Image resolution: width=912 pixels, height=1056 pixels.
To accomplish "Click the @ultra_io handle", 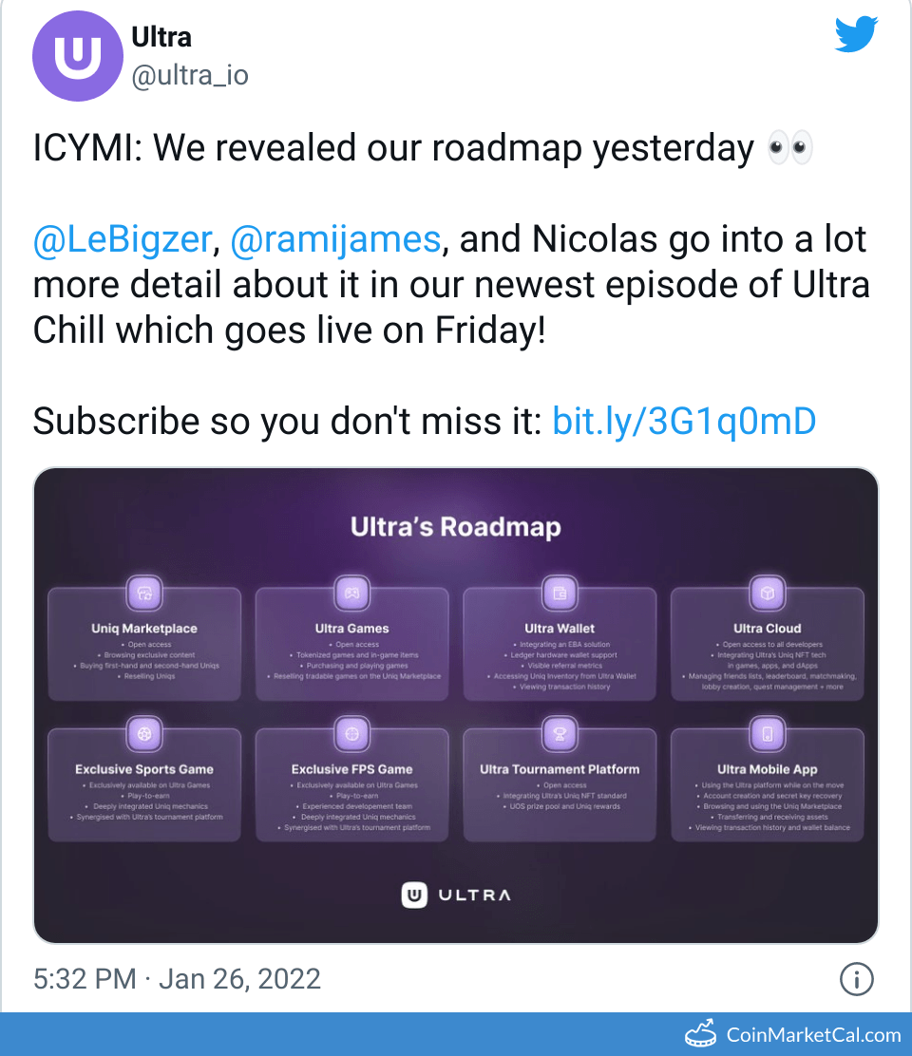I will [190, 77].
